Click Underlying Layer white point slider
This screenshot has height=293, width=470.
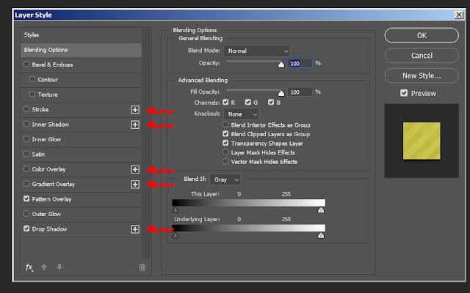[x=321, y=236]
